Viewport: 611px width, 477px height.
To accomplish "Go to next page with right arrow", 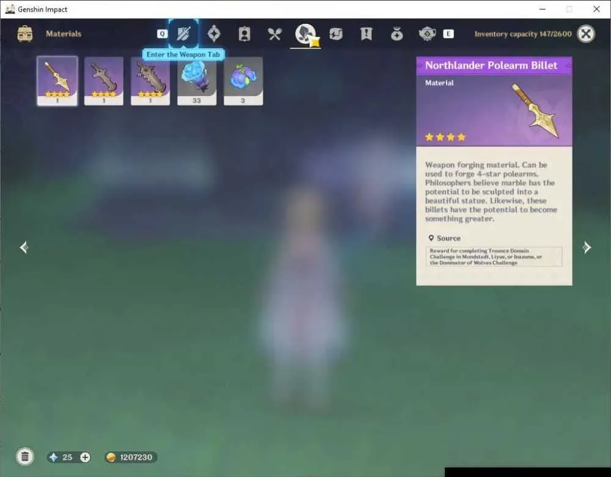I will click(587, 247).
